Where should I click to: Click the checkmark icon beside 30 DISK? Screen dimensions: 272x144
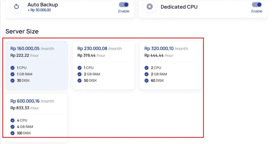pyautogui.click(x=12, y=81)
